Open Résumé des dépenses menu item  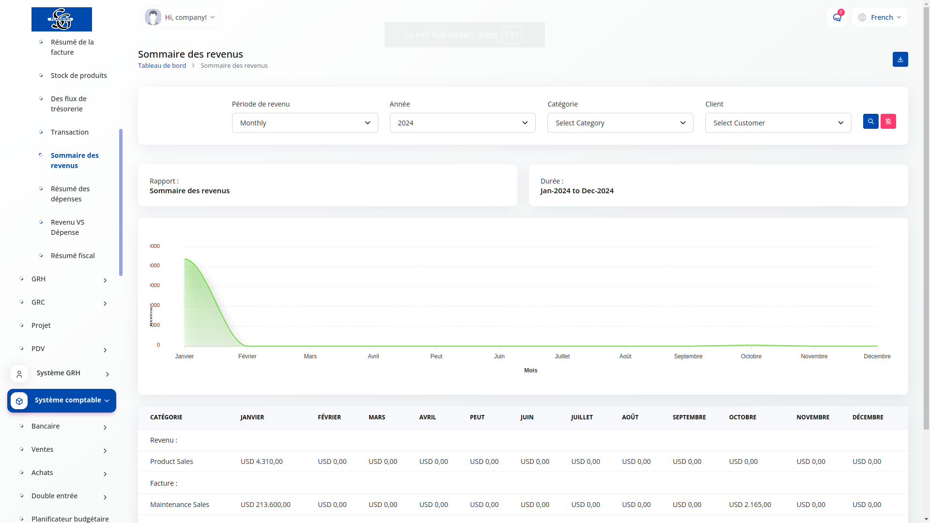(x=70, y=194)
